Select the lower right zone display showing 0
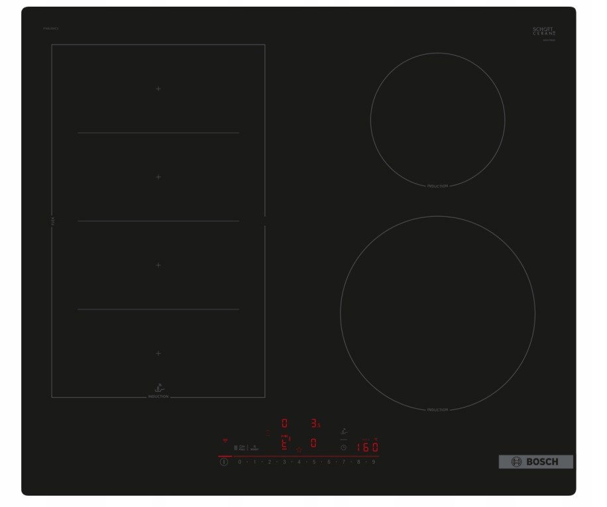Screen dimensions: 607x507 point(313,443)
